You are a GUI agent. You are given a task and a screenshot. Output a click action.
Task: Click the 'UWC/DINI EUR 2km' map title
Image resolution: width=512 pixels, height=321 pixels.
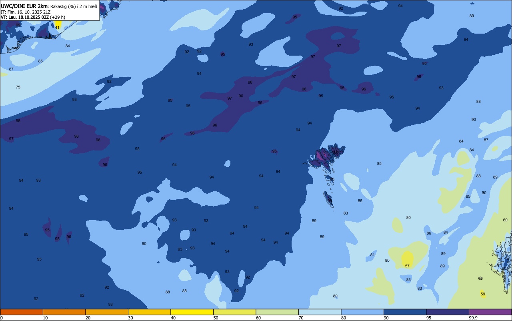[24, 6]
